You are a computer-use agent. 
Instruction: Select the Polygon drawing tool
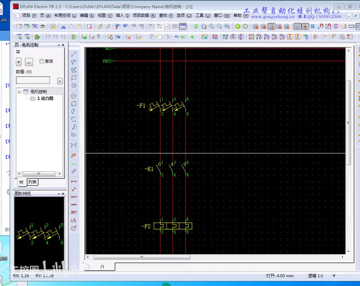coord(74,70)
